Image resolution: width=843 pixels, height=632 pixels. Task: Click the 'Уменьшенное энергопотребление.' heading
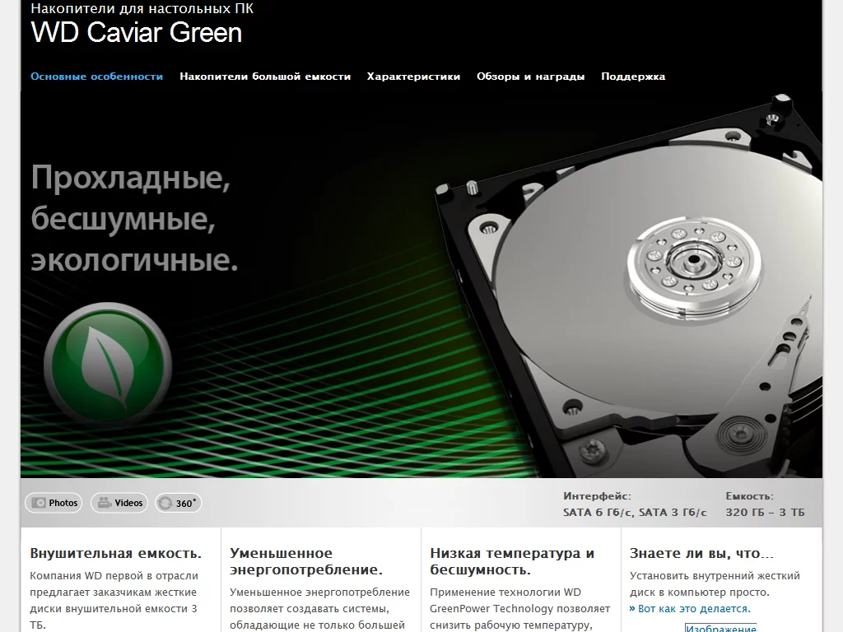click(306, 561)
